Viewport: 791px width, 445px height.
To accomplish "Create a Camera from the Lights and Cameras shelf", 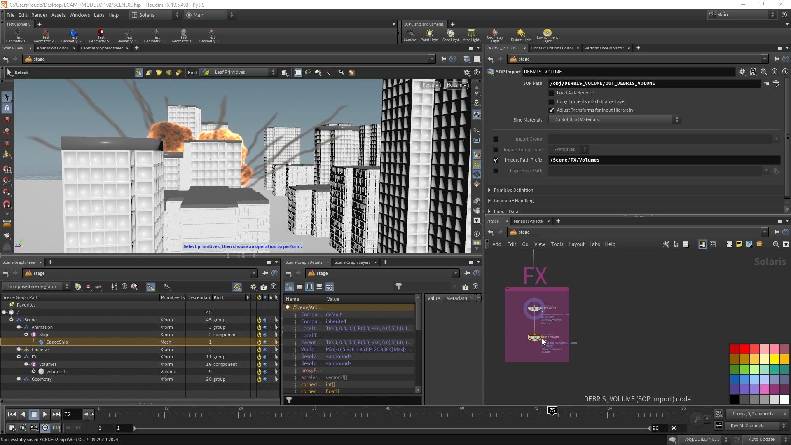I will [x=410, y=35].
